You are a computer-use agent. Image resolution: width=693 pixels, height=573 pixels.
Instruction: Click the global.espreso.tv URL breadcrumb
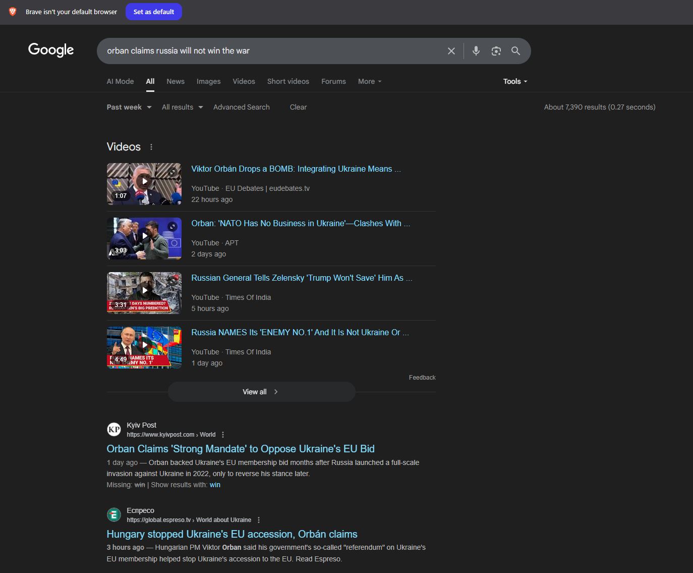[x=189, y=520]
